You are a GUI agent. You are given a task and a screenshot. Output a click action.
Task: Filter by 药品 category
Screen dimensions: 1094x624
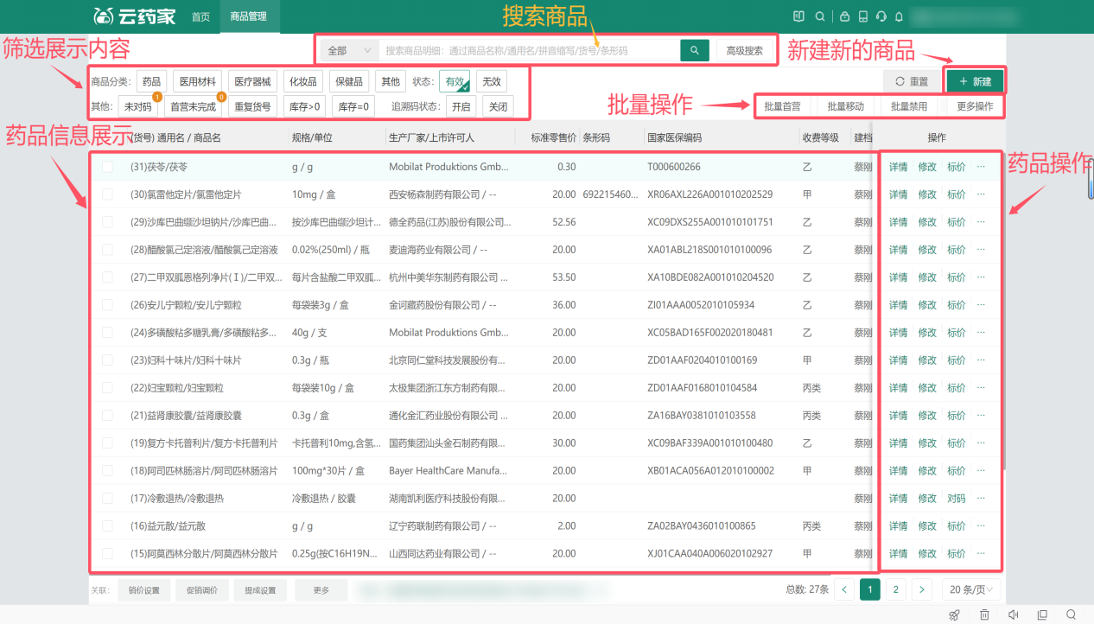click(151, 81)
